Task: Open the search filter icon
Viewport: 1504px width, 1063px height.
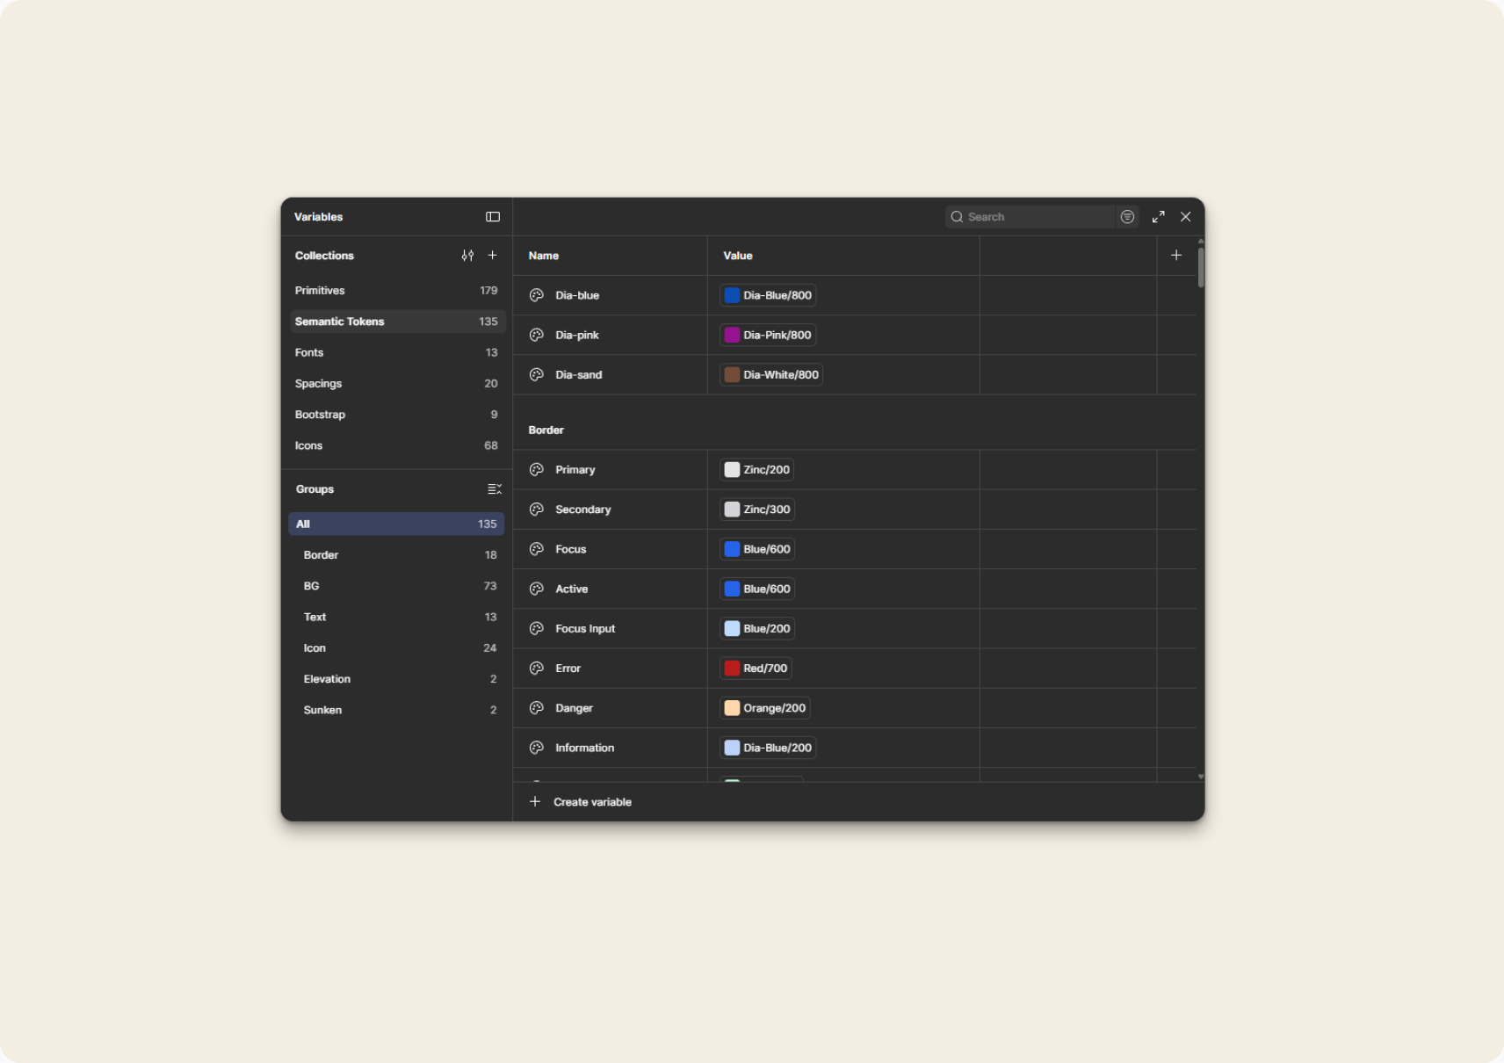Action: pos(1128,217)
